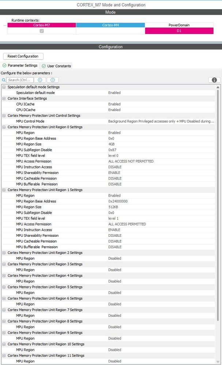
Task: Toggle the Cortex-M7 runtime context checkbox
Action: pyautogui.click(x=42, y=31)
